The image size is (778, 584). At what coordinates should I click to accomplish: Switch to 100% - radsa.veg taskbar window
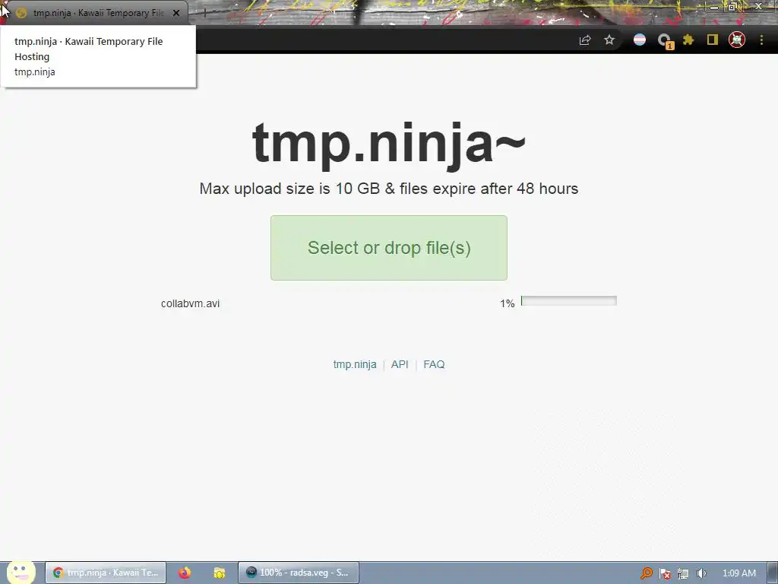(298, 573)
